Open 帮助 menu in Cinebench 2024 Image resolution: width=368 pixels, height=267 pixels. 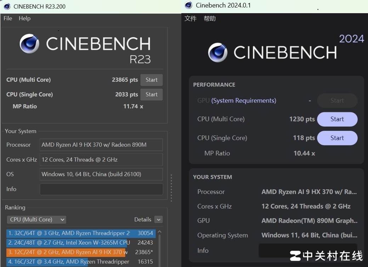(210, 18)
